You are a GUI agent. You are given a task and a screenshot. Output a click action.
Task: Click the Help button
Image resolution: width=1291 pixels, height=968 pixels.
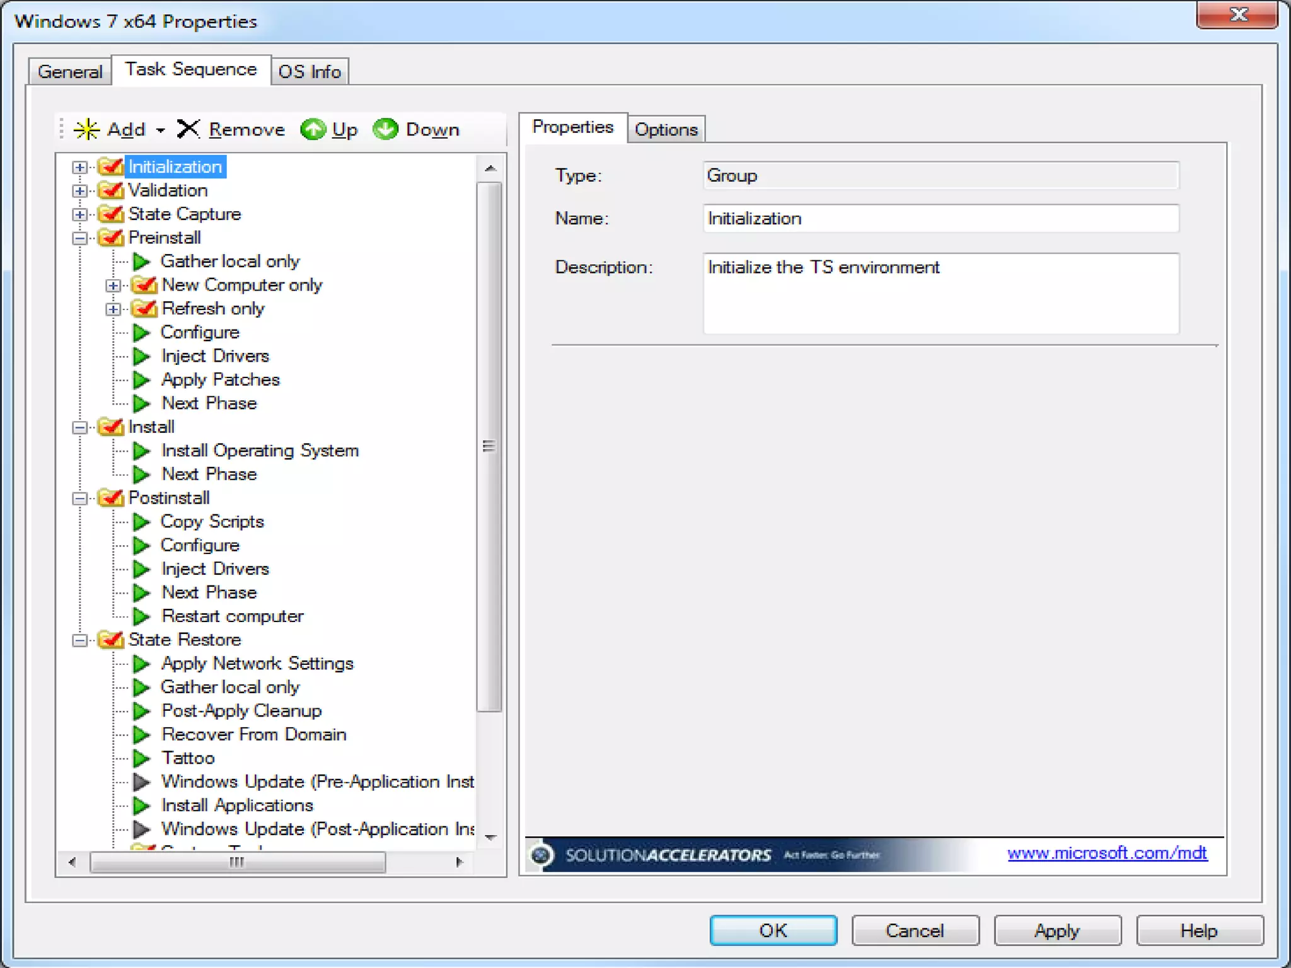[x=1200, y=930]
